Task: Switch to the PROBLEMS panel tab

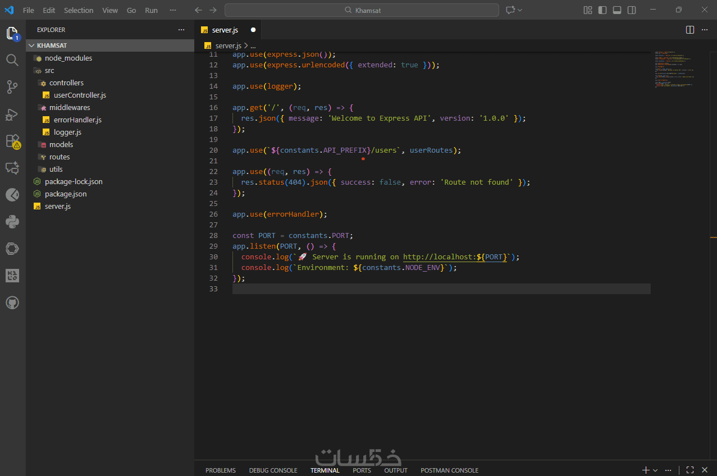Action: tap(220, 470)
